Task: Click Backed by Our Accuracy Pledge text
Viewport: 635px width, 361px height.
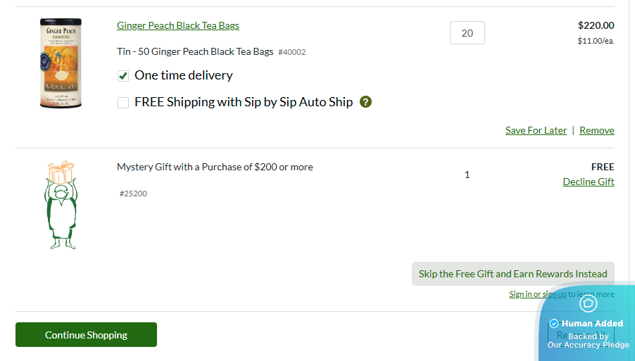Action: pyautogui.click(x=589, y=341)
